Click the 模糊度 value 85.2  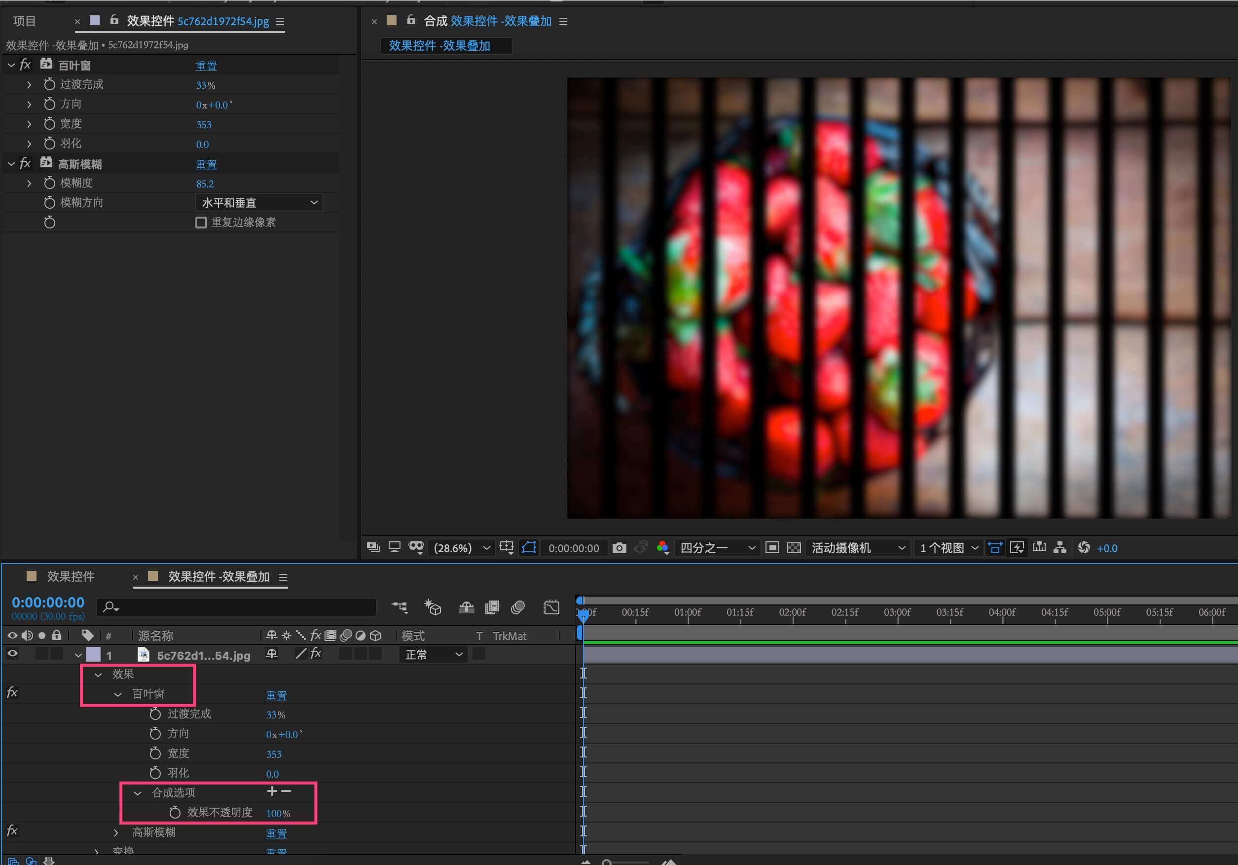pos(205,184)
